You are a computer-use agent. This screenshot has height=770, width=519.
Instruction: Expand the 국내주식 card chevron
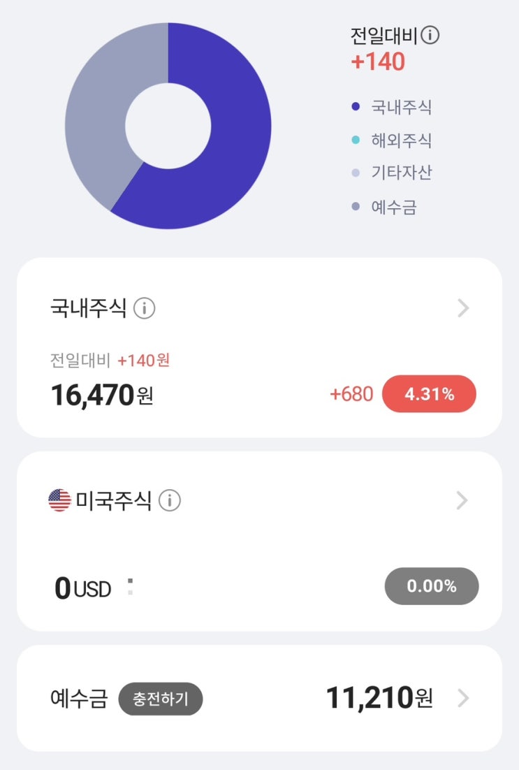pyautogui.click(x=462, y=308)
